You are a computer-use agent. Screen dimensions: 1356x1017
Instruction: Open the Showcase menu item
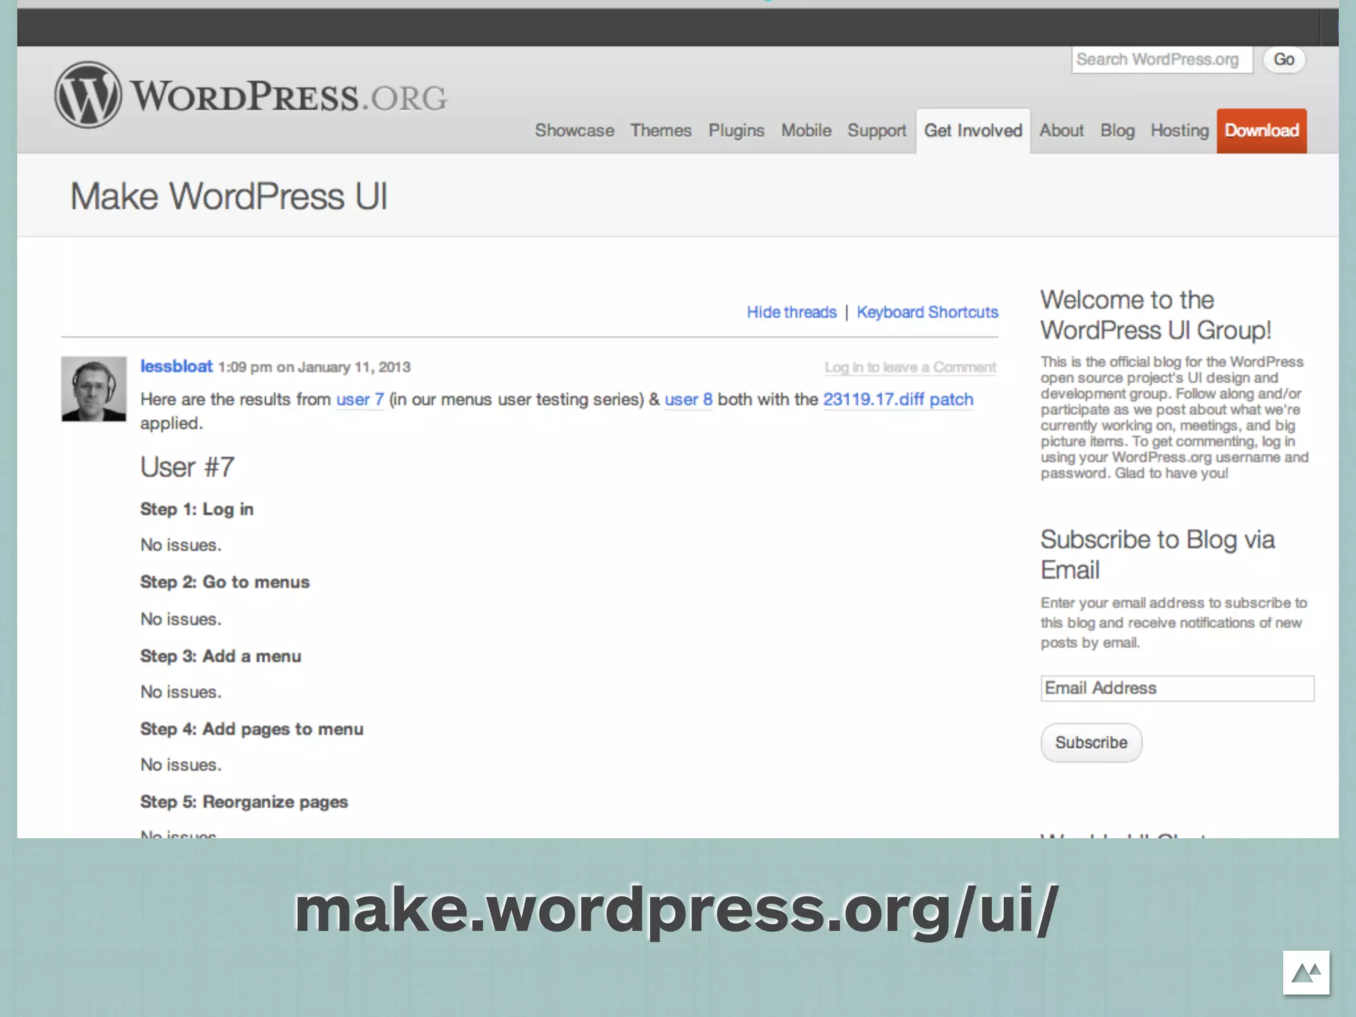point(574,130)
